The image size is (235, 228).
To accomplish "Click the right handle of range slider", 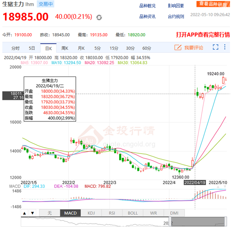I will [226, 222].
